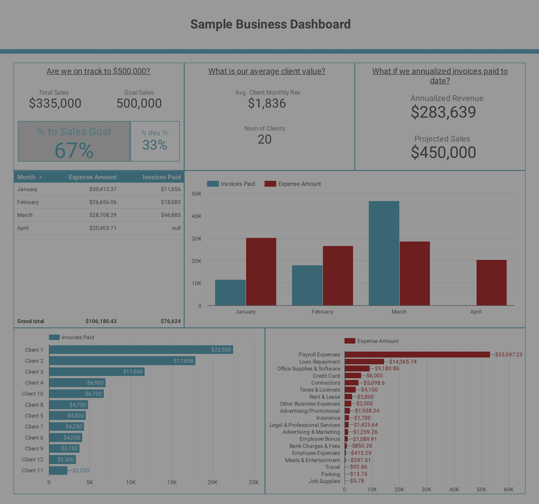
Task: Click the $18,083 invoices paid cell
Action: [x=171, y=202]
